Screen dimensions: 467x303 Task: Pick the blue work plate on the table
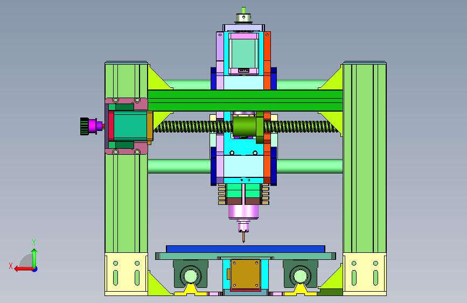click(246, 249)
